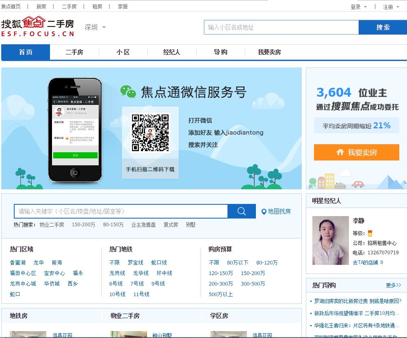Select budget 120-150万
This screenshot has height=338, width=407.
coord(221,273)
